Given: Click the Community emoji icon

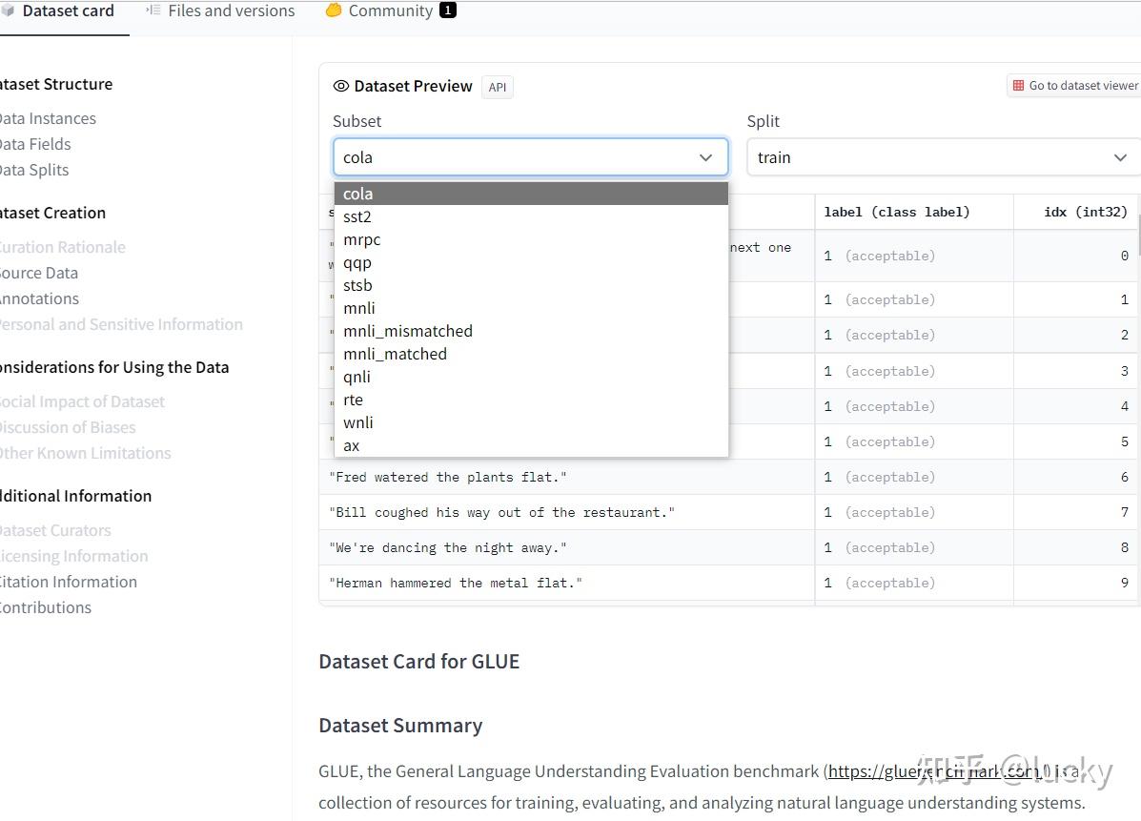Looking at the screenshot, I should pos(334,10).
